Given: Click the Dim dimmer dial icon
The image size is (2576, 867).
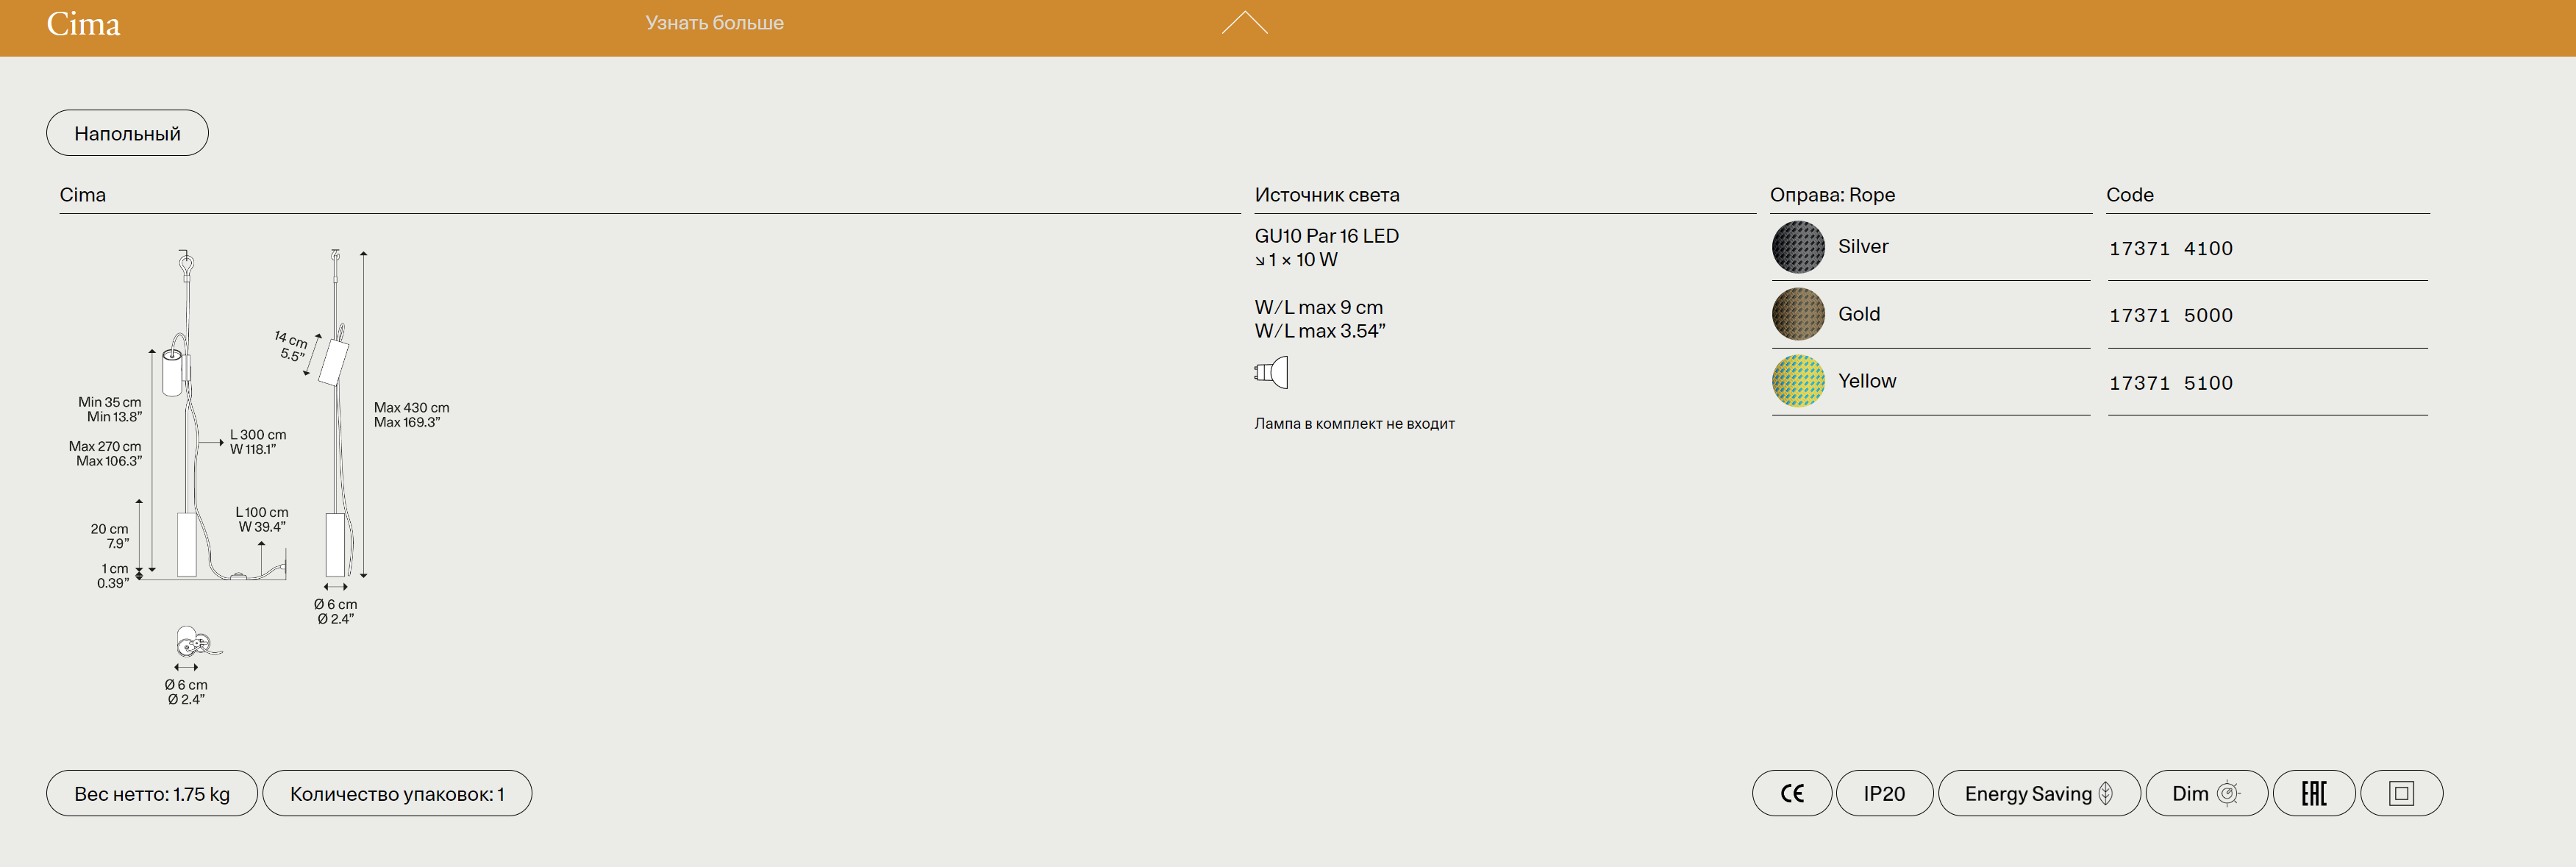Looking at the screenshot, I should (x=2228, y=793).
